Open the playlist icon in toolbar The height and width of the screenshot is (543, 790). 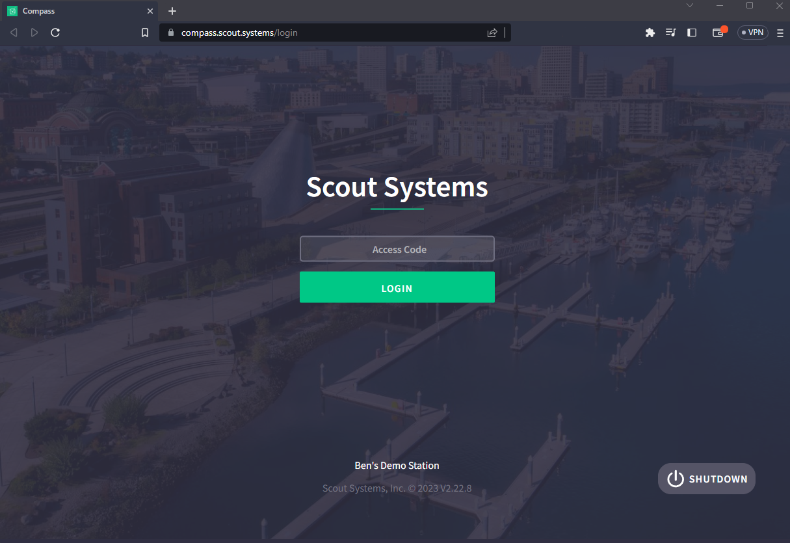(x=671, y=33)
